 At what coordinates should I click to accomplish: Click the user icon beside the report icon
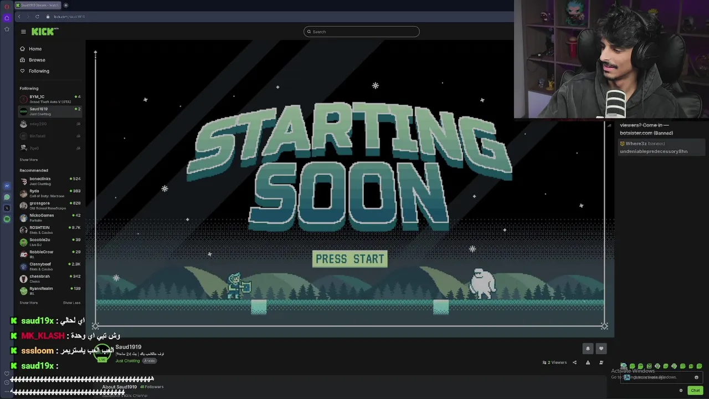tap(601, 362)
